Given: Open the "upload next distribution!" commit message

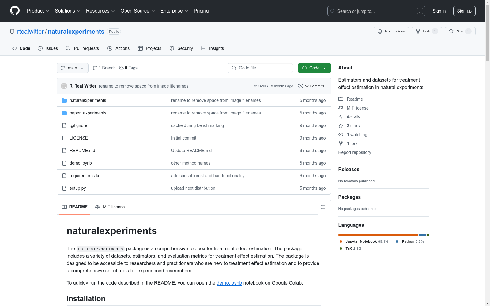Looking at the screenshot, I should click(x=194, y=188).
